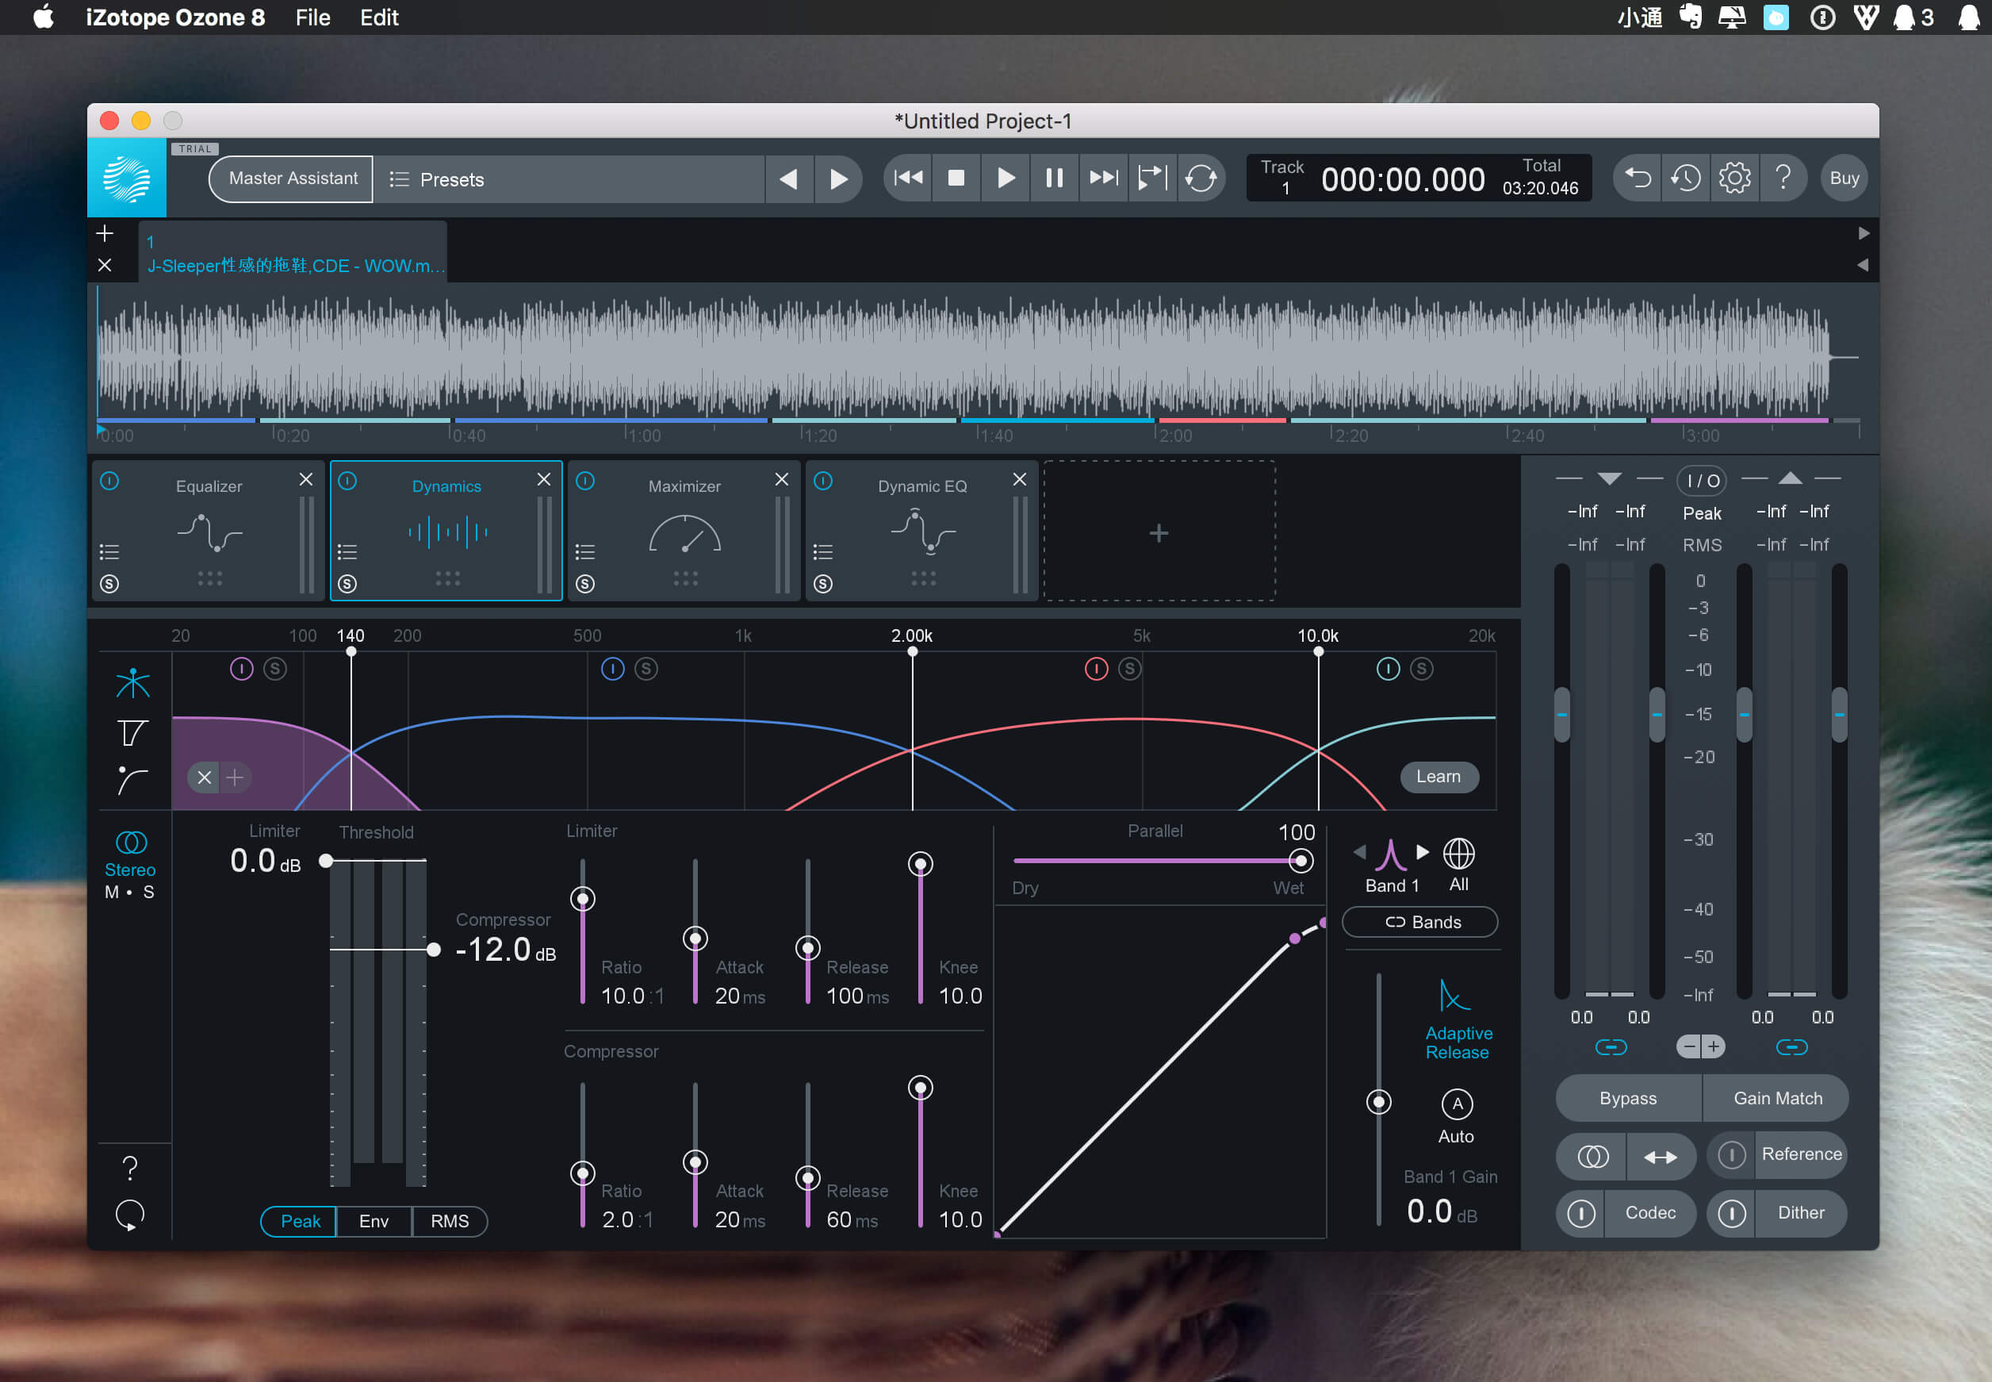Screen dimensions: 1992x1382
Task: Expand track list with right arrow
Action: pos(1864,233)
